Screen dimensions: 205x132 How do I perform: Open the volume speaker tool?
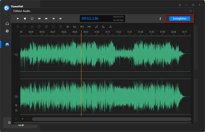[x=68, y=27]
